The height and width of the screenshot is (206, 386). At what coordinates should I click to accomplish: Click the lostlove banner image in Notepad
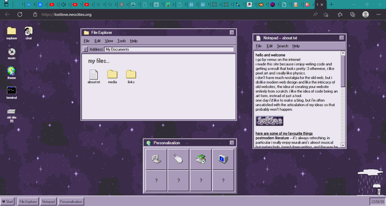[269, 121]
